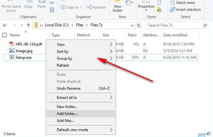Select the Image.jpg file icon
The height and width of the screenshot is (137, 213).
tap(12, 51)
